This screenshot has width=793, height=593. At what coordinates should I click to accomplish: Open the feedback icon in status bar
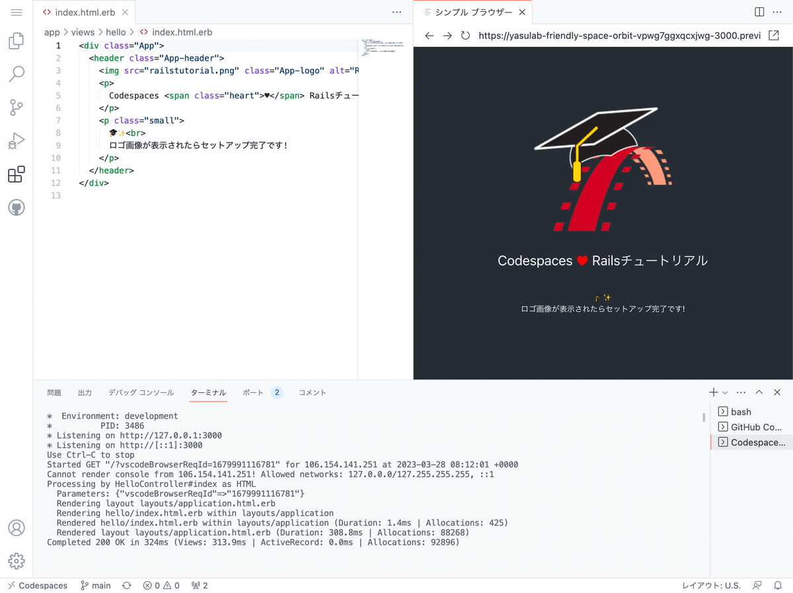pos(757,585)
